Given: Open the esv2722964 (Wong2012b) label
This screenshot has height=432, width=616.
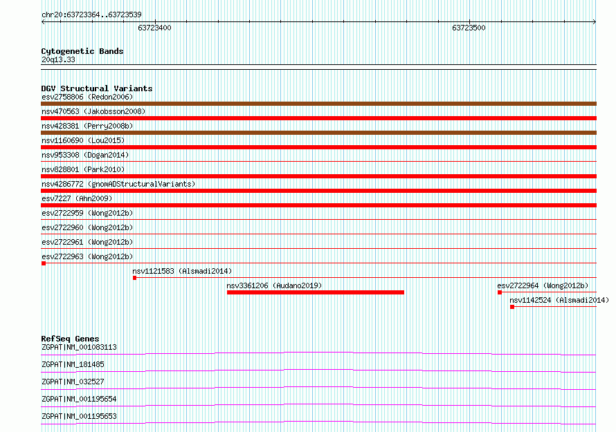Looking at the screenshot, I should coord(543,285).
